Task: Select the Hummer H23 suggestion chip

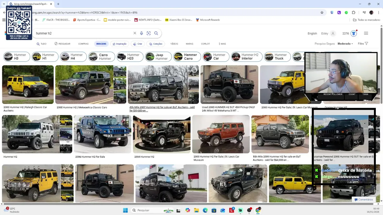Action: [x=130, y=57]
